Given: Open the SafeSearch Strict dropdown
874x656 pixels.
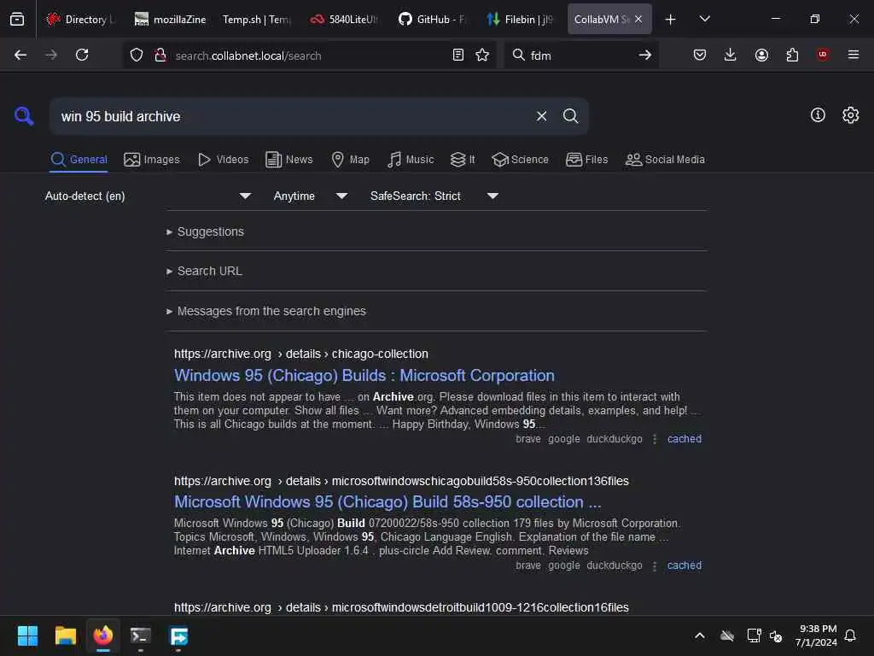Looking at the screenshot, I should (434, 196).
